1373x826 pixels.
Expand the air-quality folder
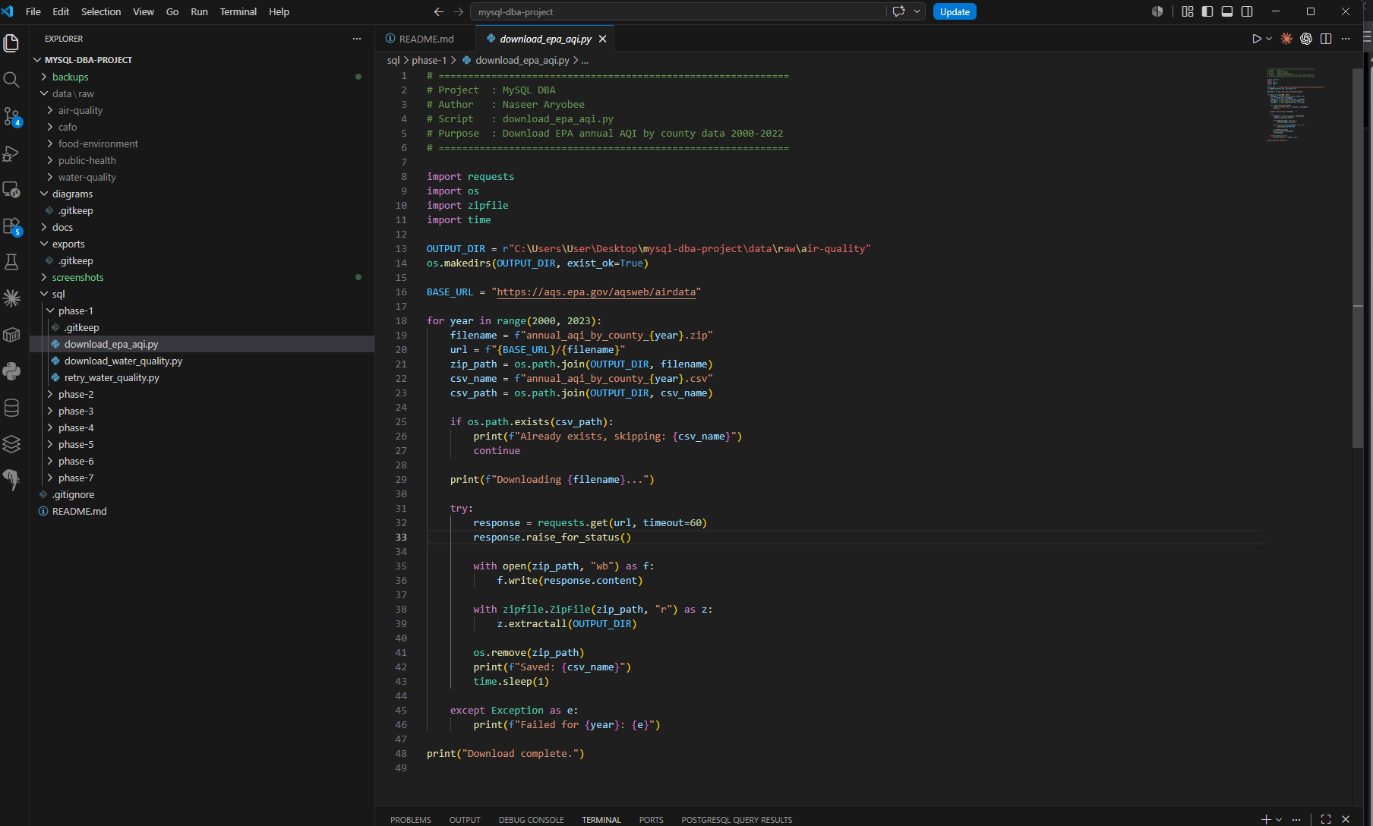point(202,110)
